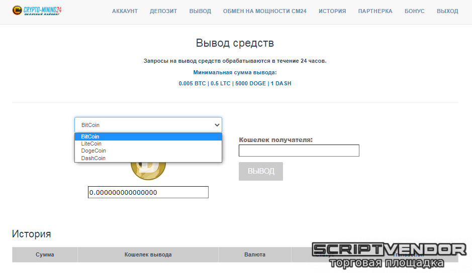Image resolution: width=472 pixels, height=273 pixels.
Task: Open the ВЫВОД navigation link
Action: point(200,11)
